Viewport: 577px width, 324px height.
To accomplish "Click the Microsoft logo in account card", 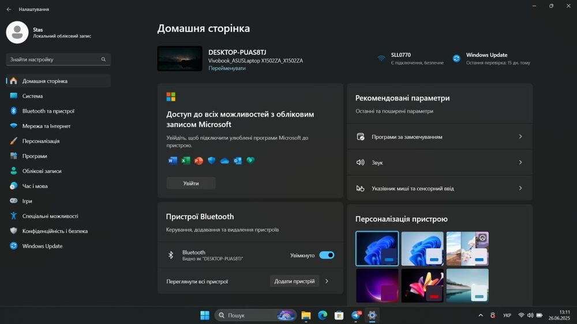I will pyautogui.click(x=171, y=97).
